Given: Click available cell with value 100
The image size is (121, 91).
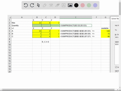Looking at the screenshot, I should (105, 31).
